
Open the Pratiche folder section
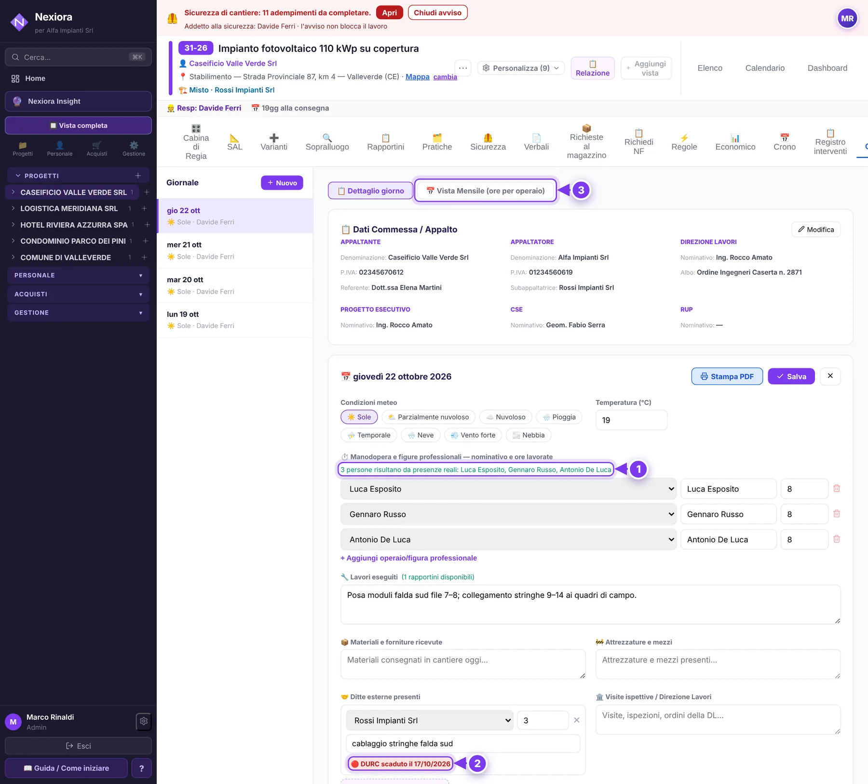coord(437,142)
